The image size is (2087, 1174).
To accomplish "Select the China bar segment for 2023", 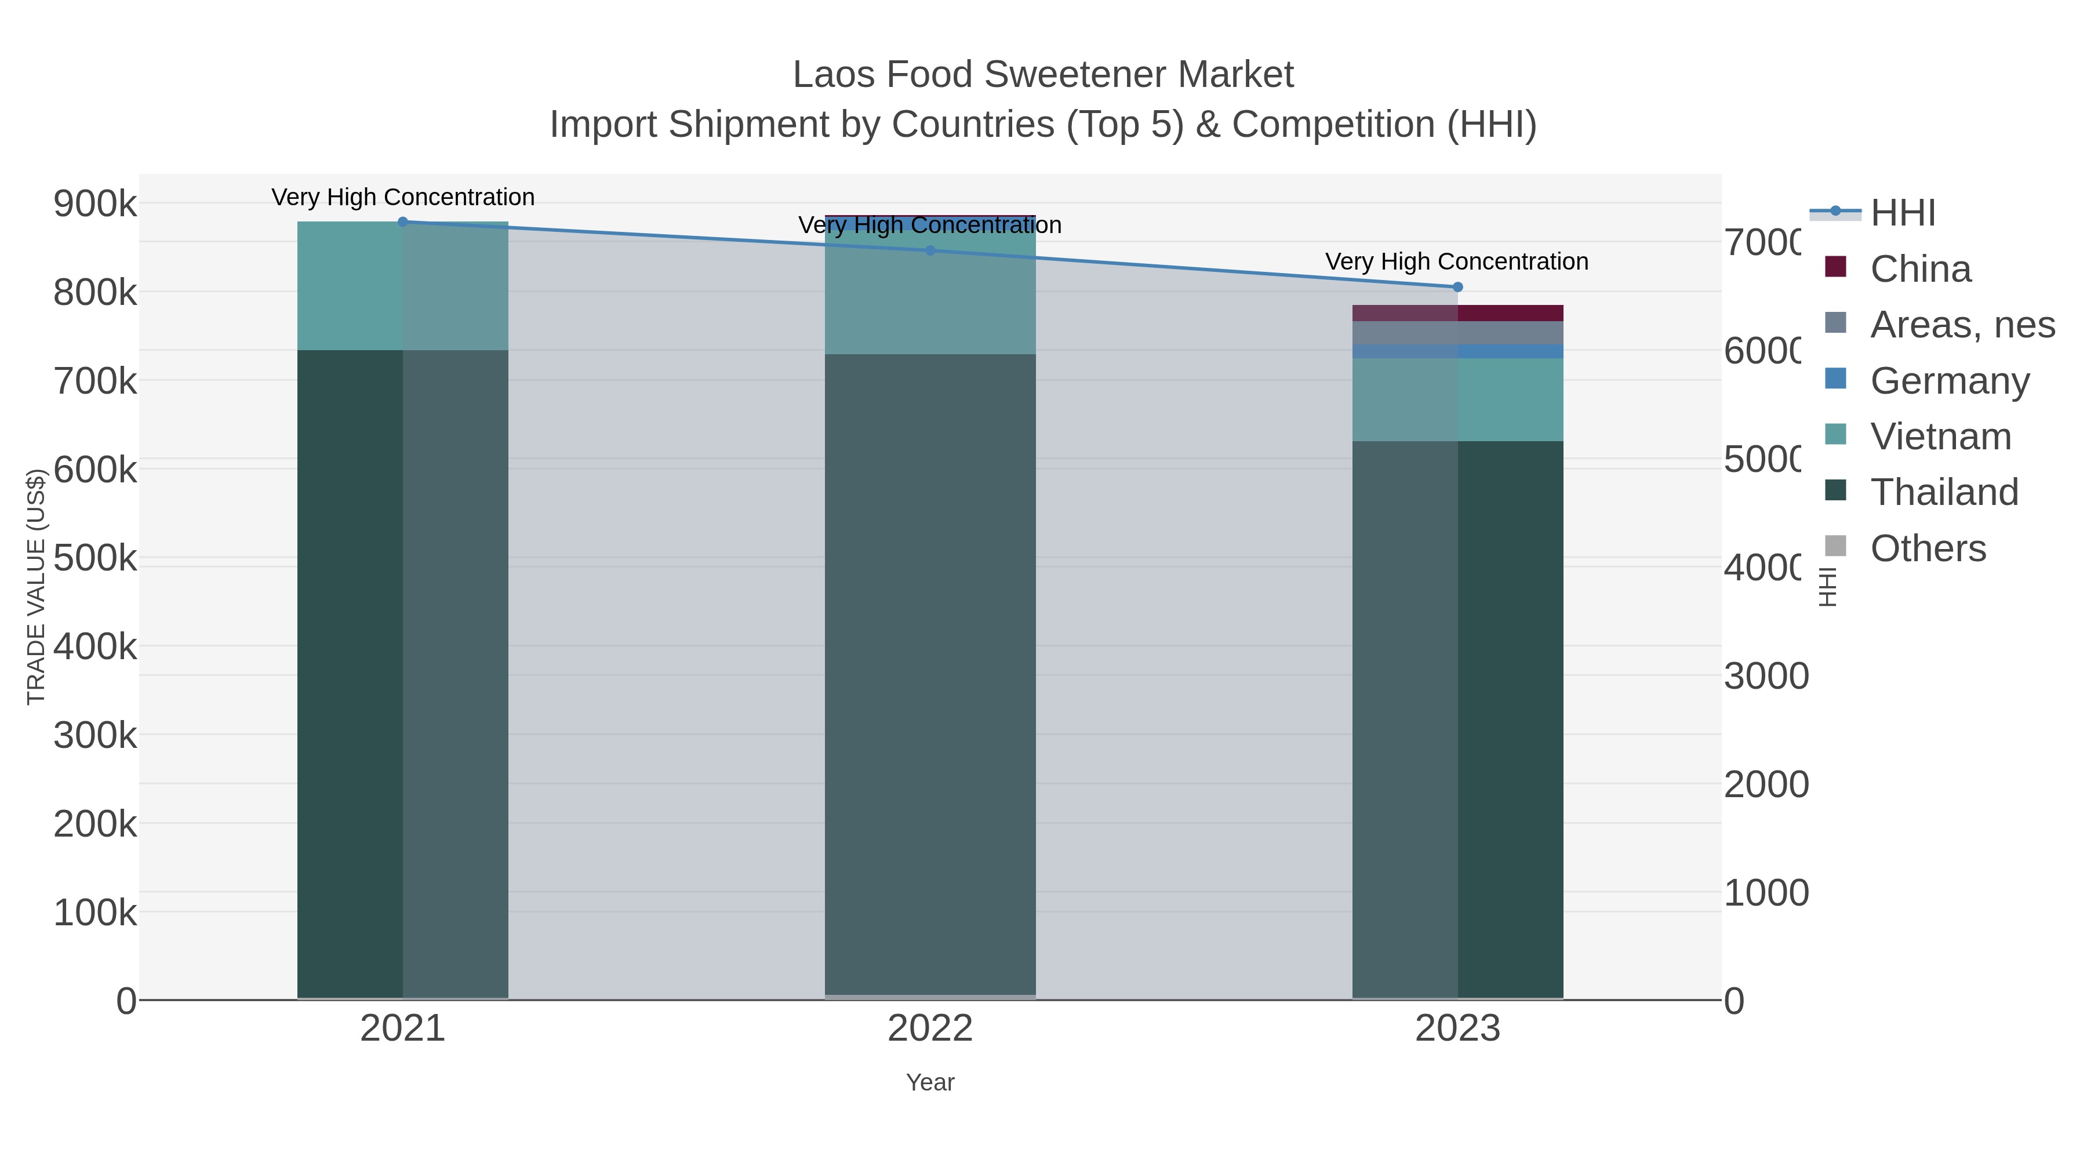I will 1457,314.
